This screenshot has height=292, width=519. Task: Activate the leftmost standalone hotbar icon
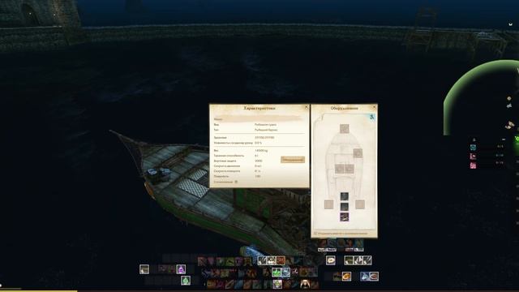144,269
